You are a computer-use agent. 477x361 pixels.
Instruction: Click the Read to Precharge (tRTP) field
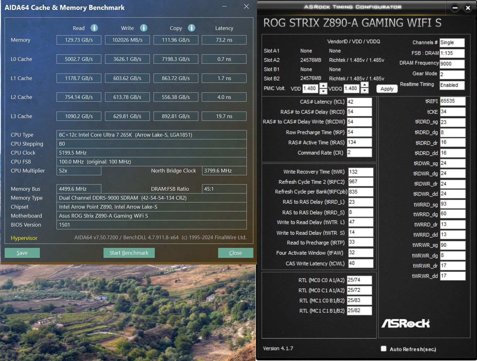(361, 242)
